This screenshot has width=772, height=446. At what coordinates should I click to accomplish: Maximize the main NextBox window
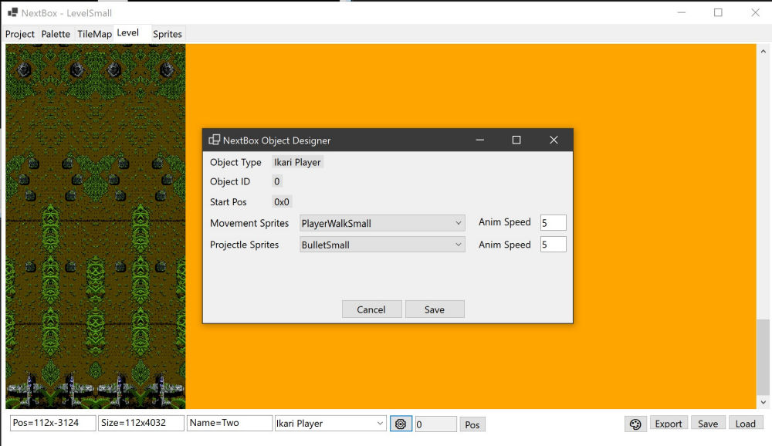point(718,13)
